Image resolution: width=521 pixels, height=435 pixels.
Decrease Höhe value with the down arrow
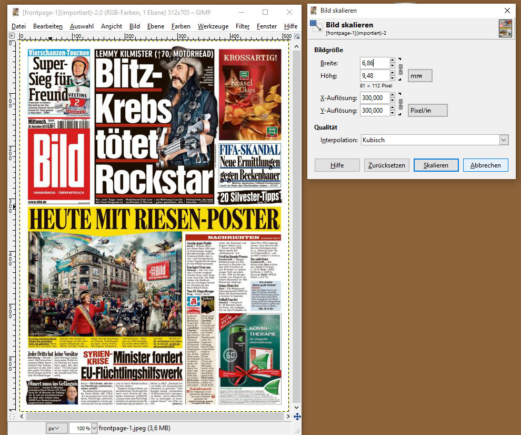[x=393, y=78]
